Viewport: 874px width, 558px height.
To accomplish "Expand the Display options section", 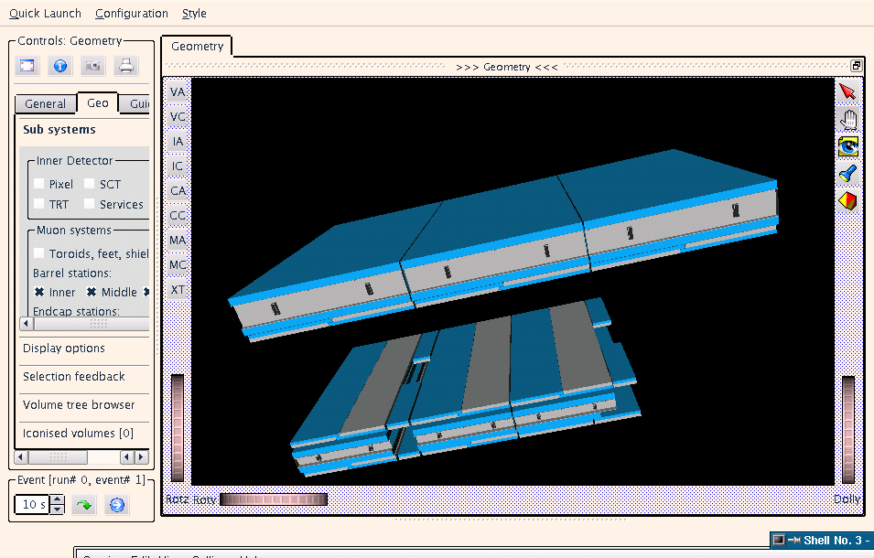I will (x=64, y=349).
